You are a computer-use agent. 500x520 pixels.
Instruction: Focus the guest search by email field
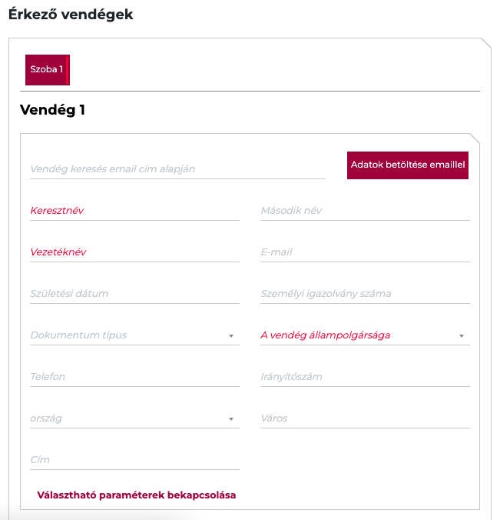pyautogui.click(x=177, y=169)
